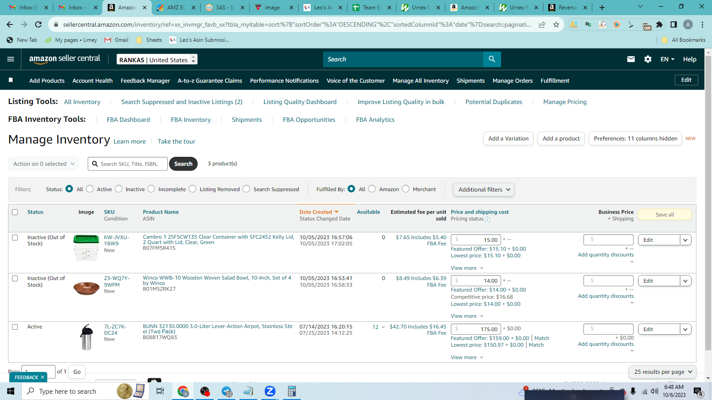712x400 pixels.
Task: Open Edit dropdown arrow for BUNN row
Action: (x=685, y=329)
